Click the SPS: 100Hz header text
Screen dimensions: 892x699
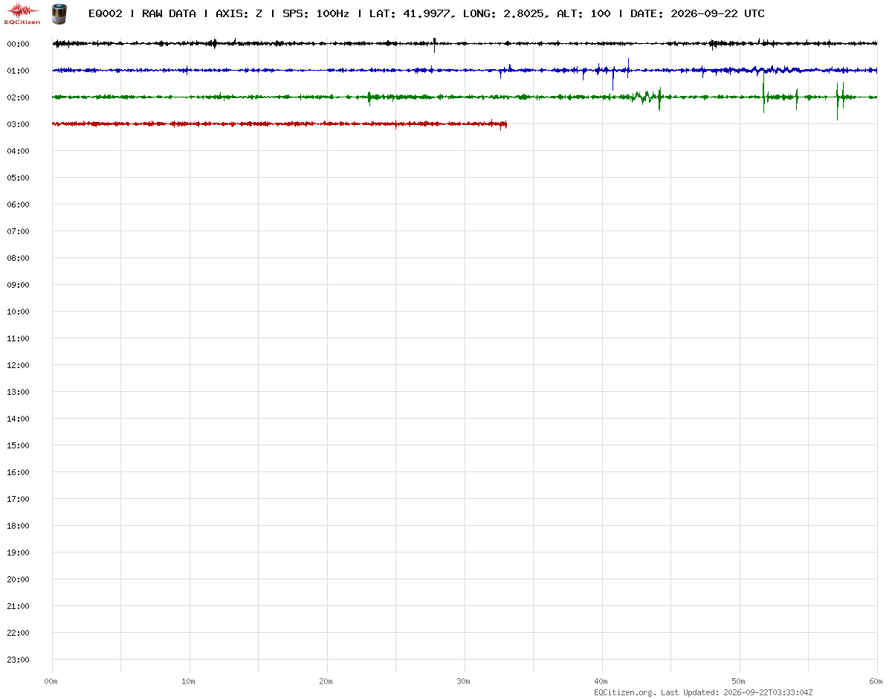point(316,13)
